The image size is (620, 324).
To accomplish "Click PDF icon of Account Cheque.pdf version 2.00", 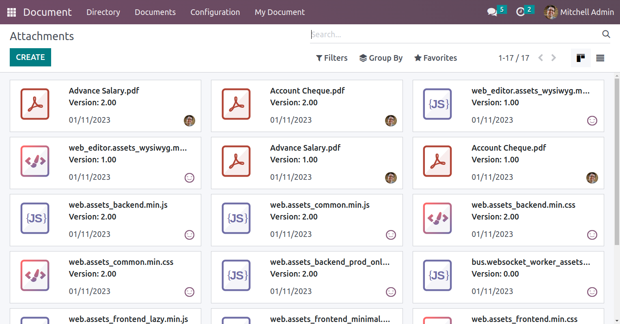I will pos(236,104).
